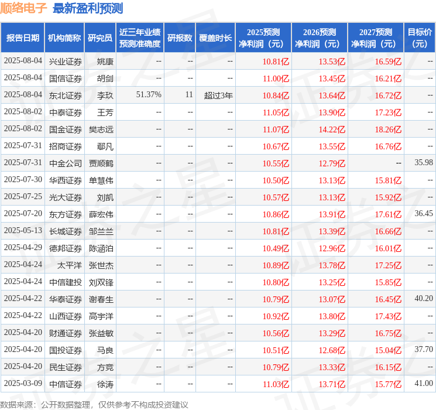Image resolution: width=436 pixels, height=410 pixels.
Task: Click the 研报数 column header
Action: pos(180,38)
